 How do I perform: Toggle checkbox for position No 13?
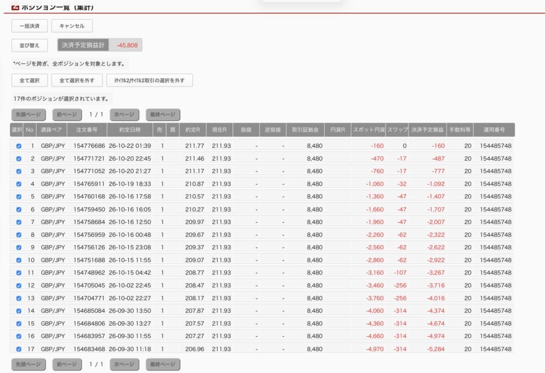pos(19,299)
